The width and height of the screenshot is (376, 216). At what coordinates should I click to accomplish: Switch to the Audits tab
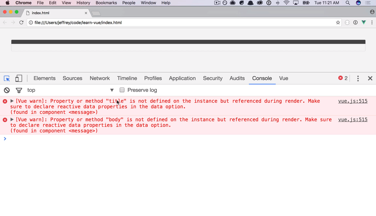point(237,78)
